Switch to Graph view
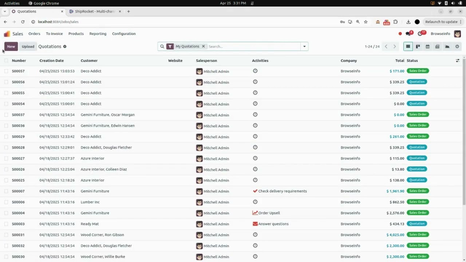The height and width of the screenshot is (262, 466). [x=447, y=47]
